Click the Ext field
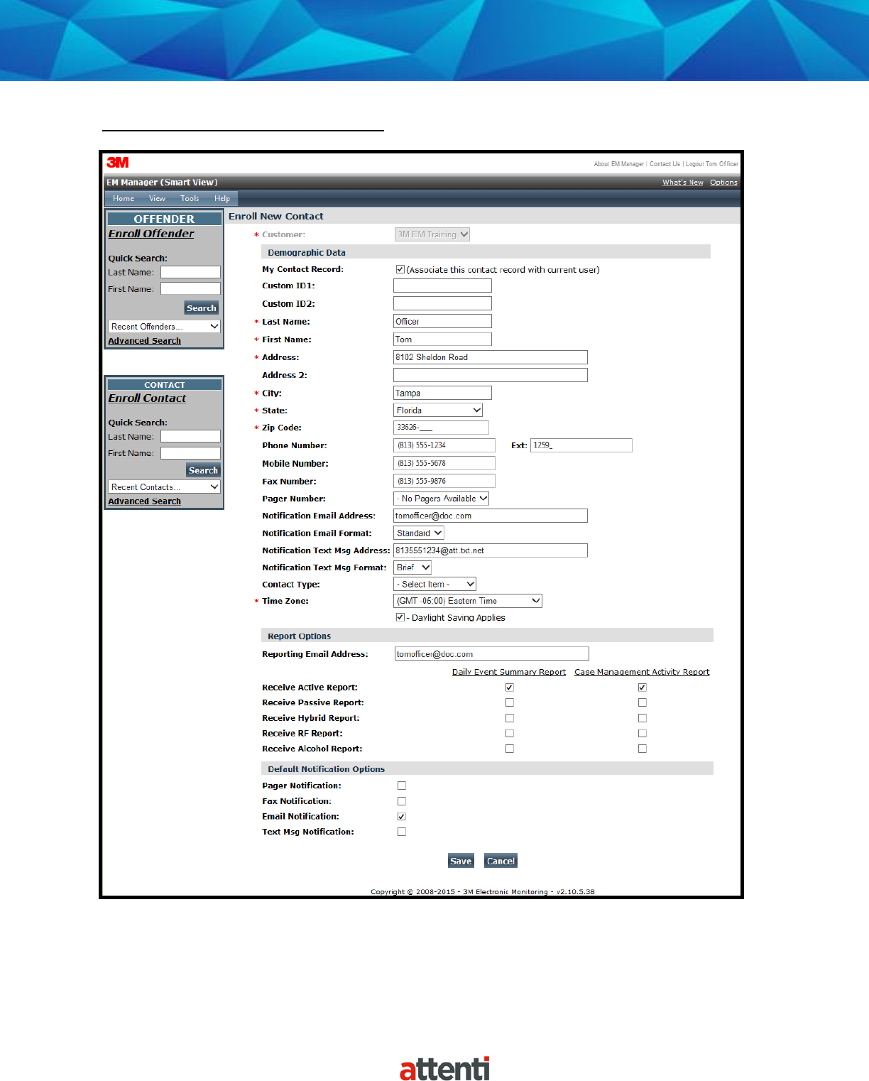This screenshot has height=1081, width=869. [581, 445]
